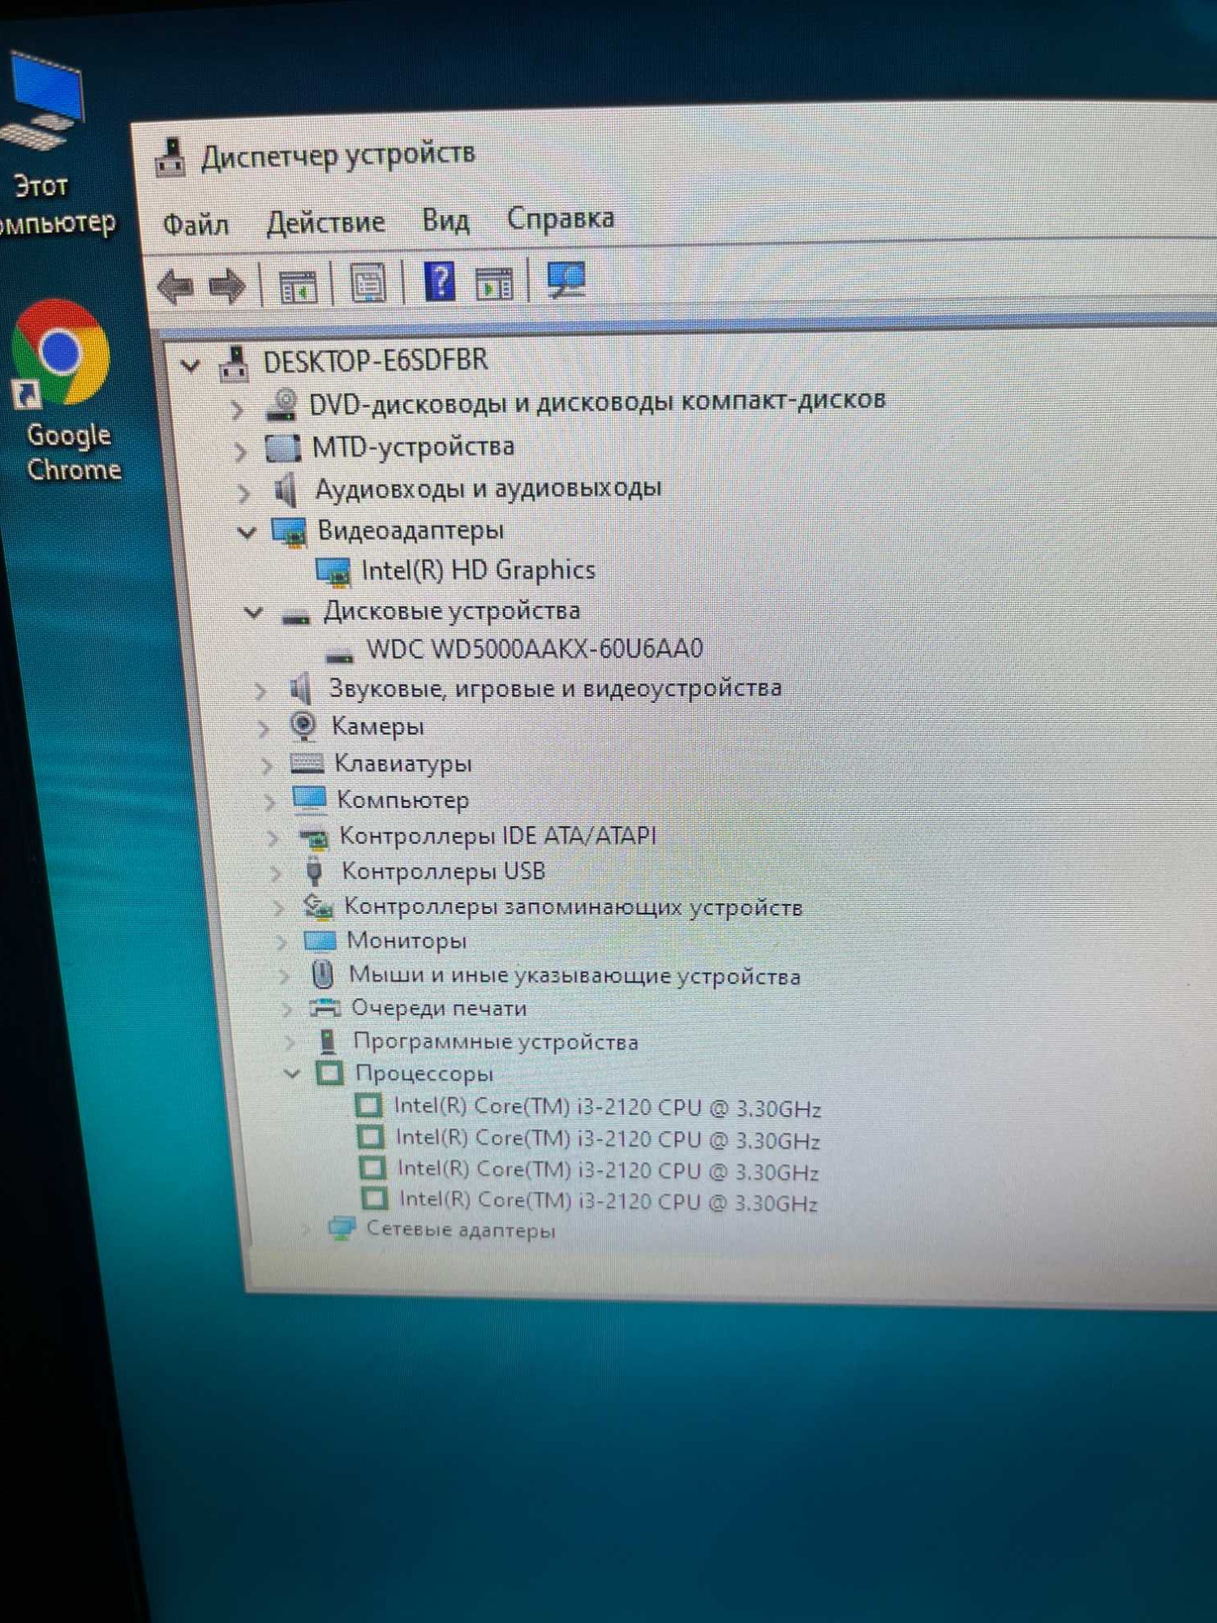The height and width of the screenshot is (1623, 1217).
Task: Click the audio inputs speaker icon
Action: [x=286, y=490]
